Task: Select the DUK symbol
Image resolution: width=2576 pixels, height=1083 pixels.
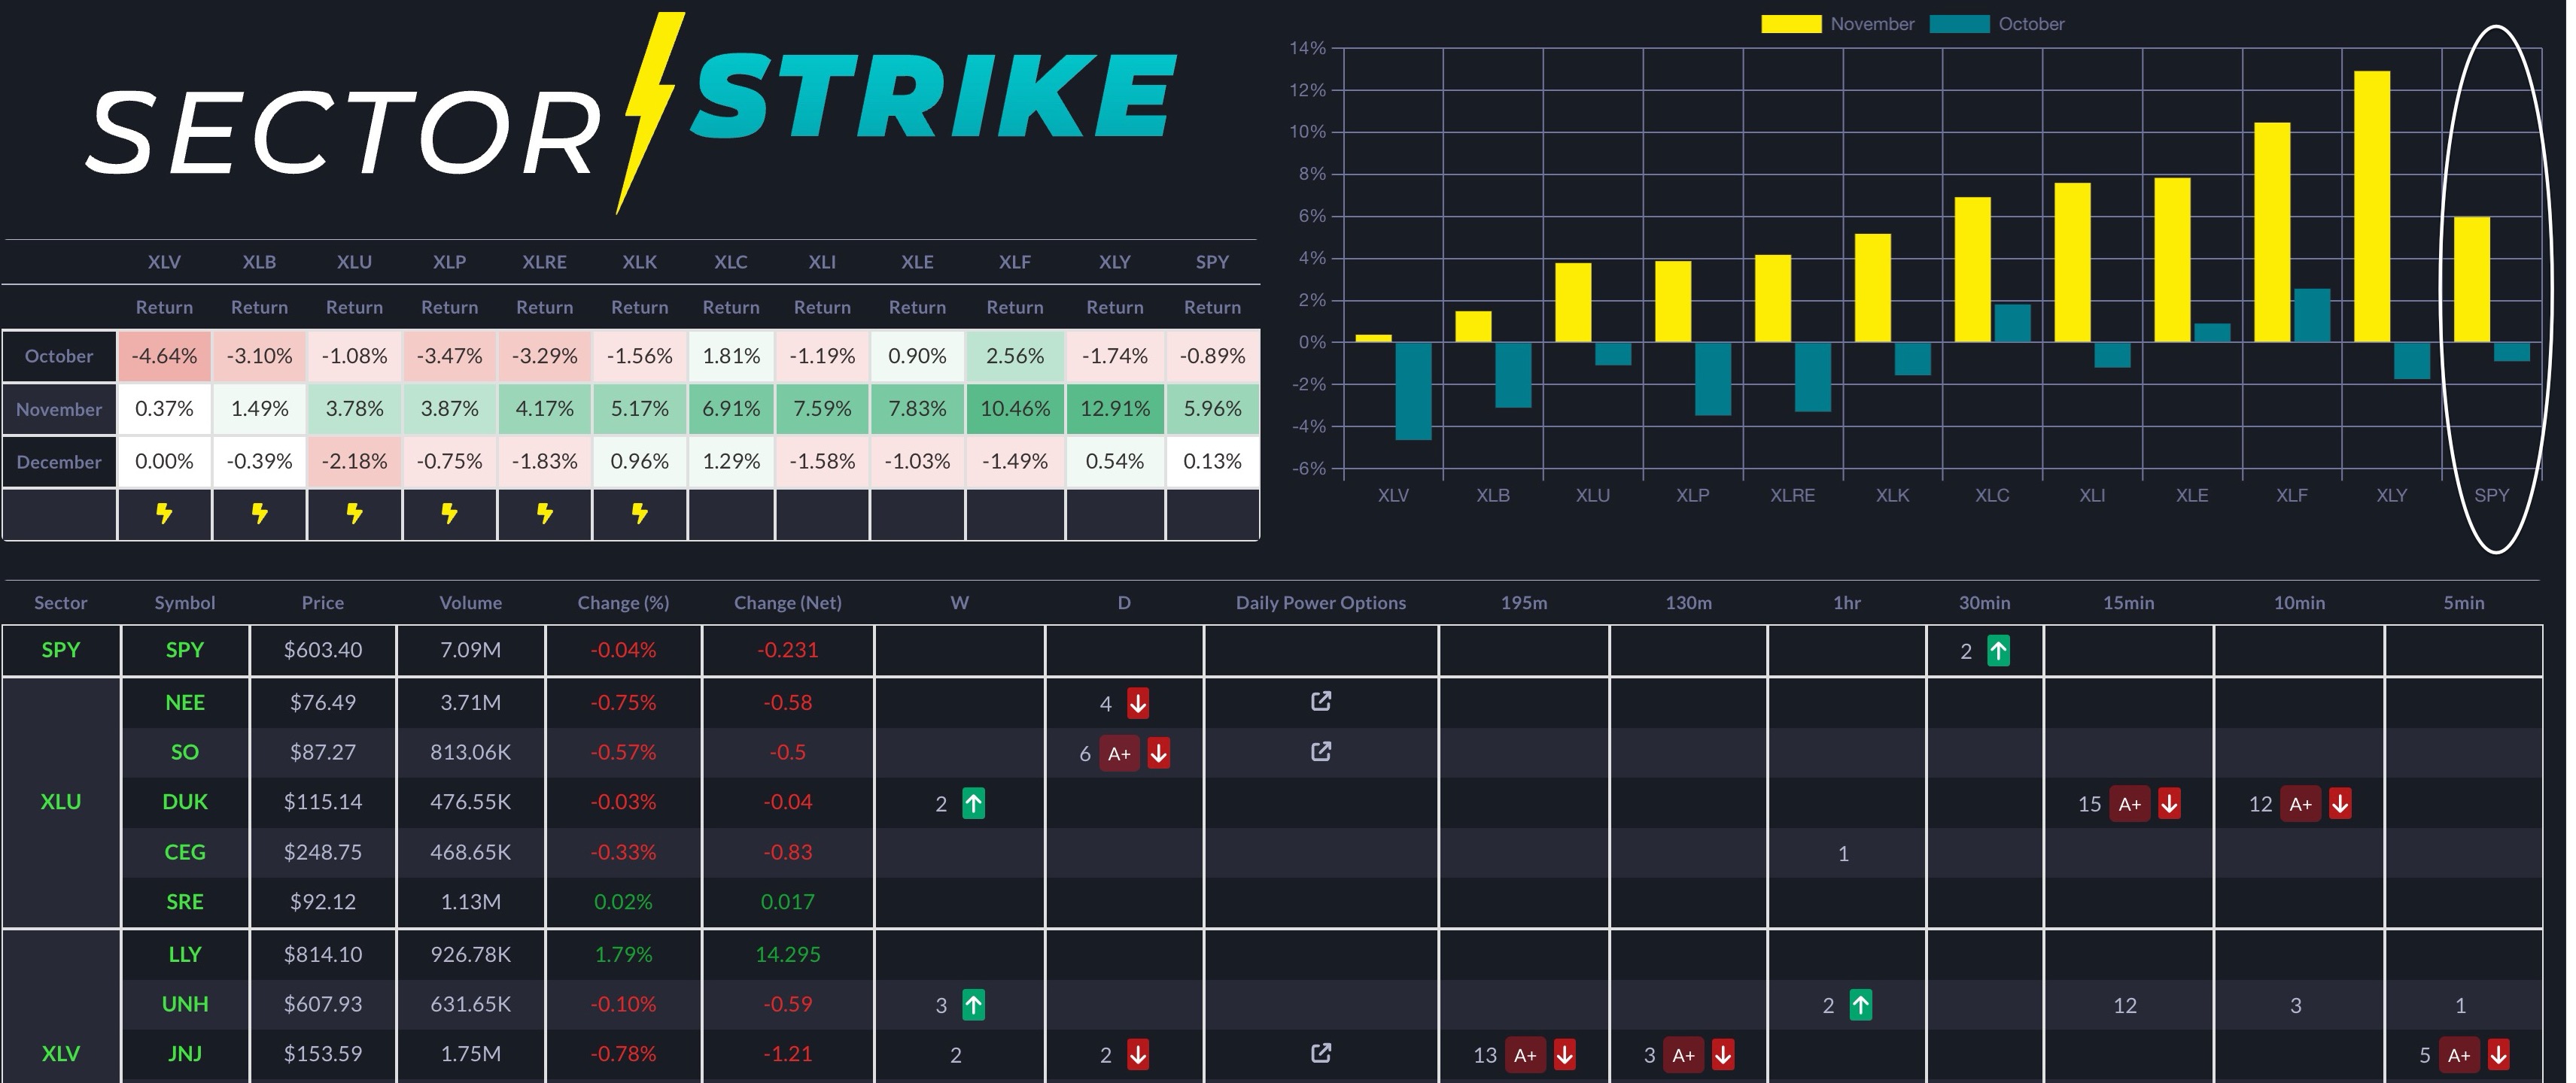Action: (185, 802)
